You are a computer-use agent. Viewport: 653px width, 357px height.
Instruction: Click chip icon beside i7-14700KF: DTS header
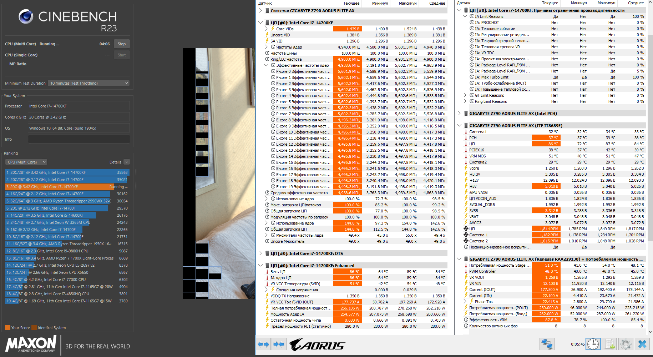click(267, 253)
